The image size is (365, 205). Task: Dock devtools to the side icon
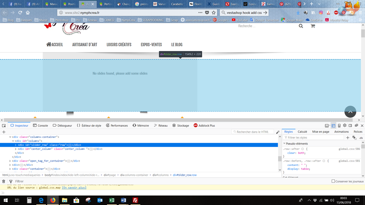click(350, 125)
